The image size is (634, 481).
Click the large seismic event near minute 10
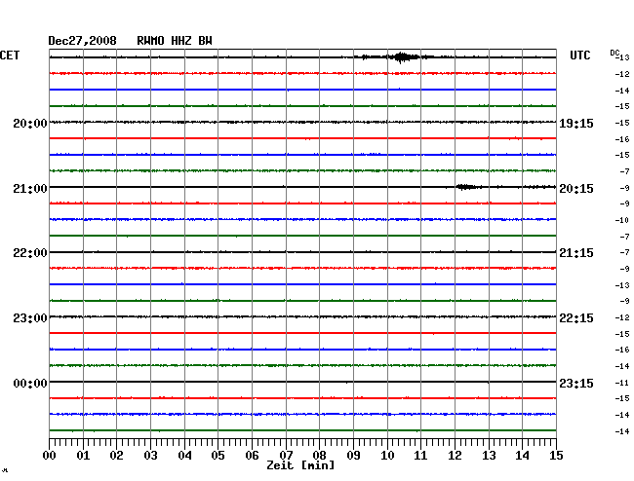click(401, 57)
